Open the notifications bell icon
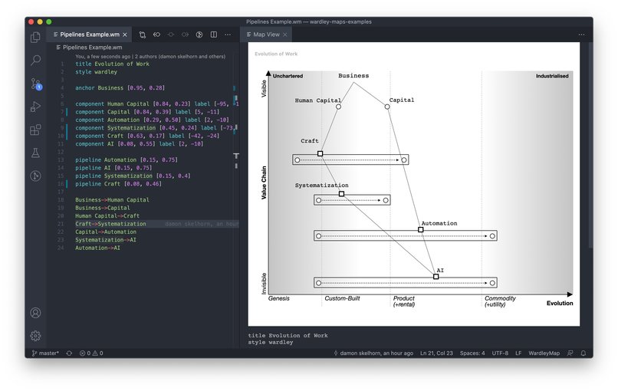The width and height of the screenshot is (618, 391). click(583, 353)
